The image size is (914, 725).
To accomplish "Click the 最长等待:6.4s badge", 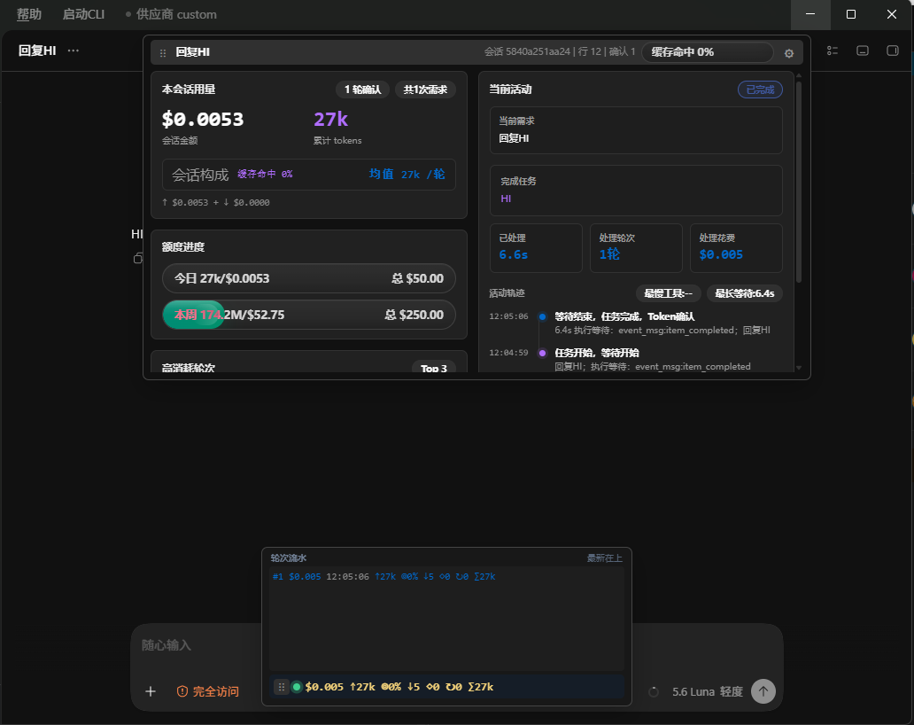I will tap(744, 293).
